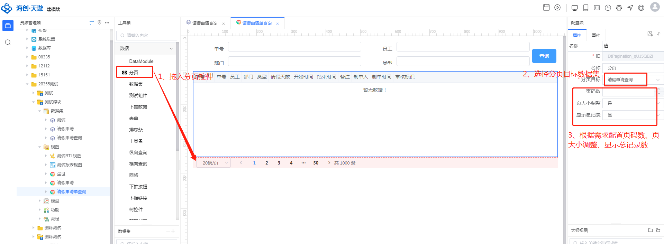Run preview with the play icon
This screenshot has width=664, height=244.
[x=557, y=8]
